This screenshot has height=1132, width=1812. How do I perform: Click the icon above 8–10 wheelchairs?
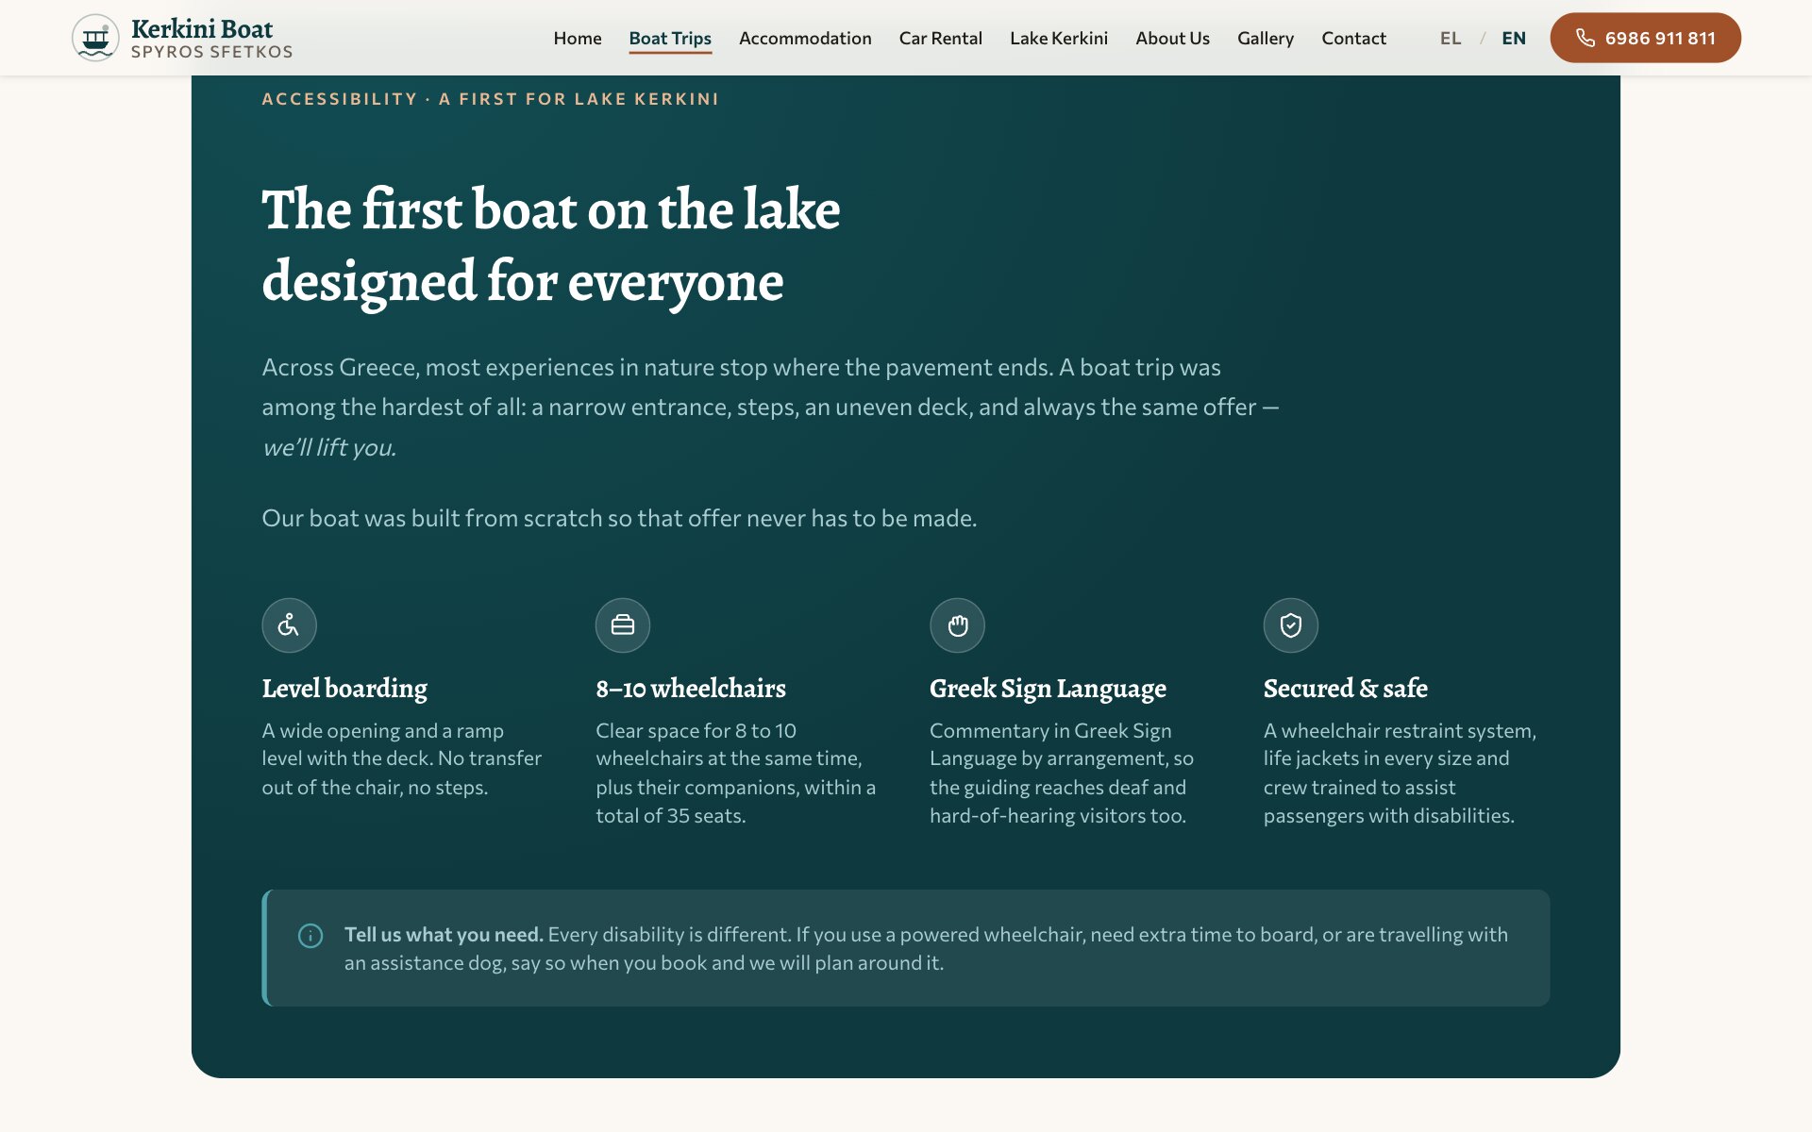623,624
